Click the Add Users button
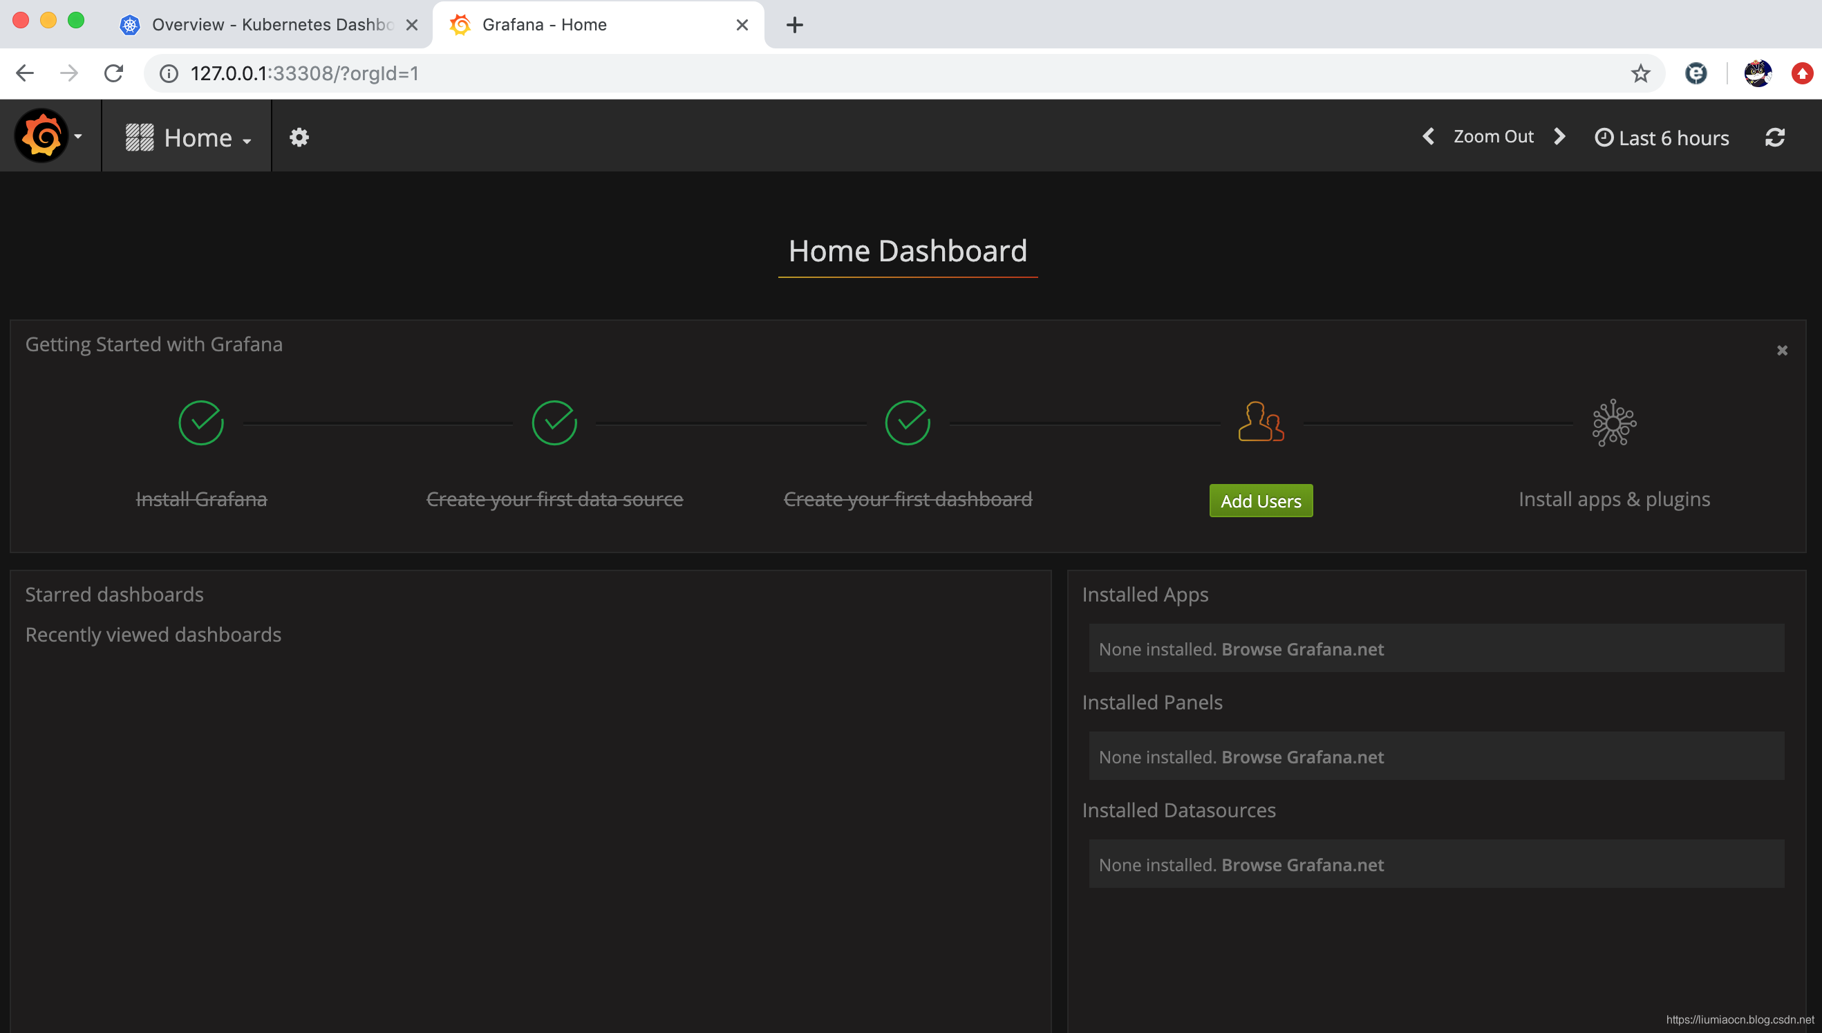The height and width of the screenshot is (1033, 1822). point(1261,500)
